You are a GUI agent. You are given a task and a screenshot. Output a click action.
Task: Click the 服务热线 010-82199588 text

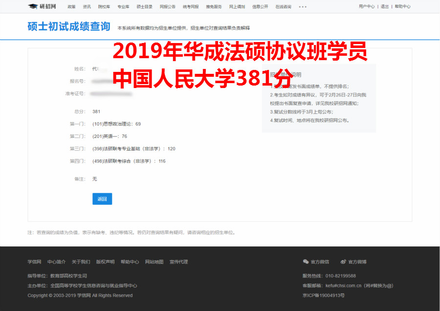(x=329, y=276)
